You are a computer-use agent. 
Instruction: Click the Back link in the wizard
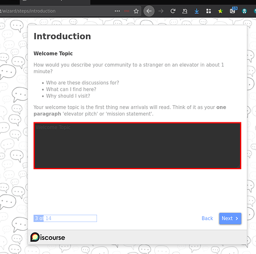[207, 218]
